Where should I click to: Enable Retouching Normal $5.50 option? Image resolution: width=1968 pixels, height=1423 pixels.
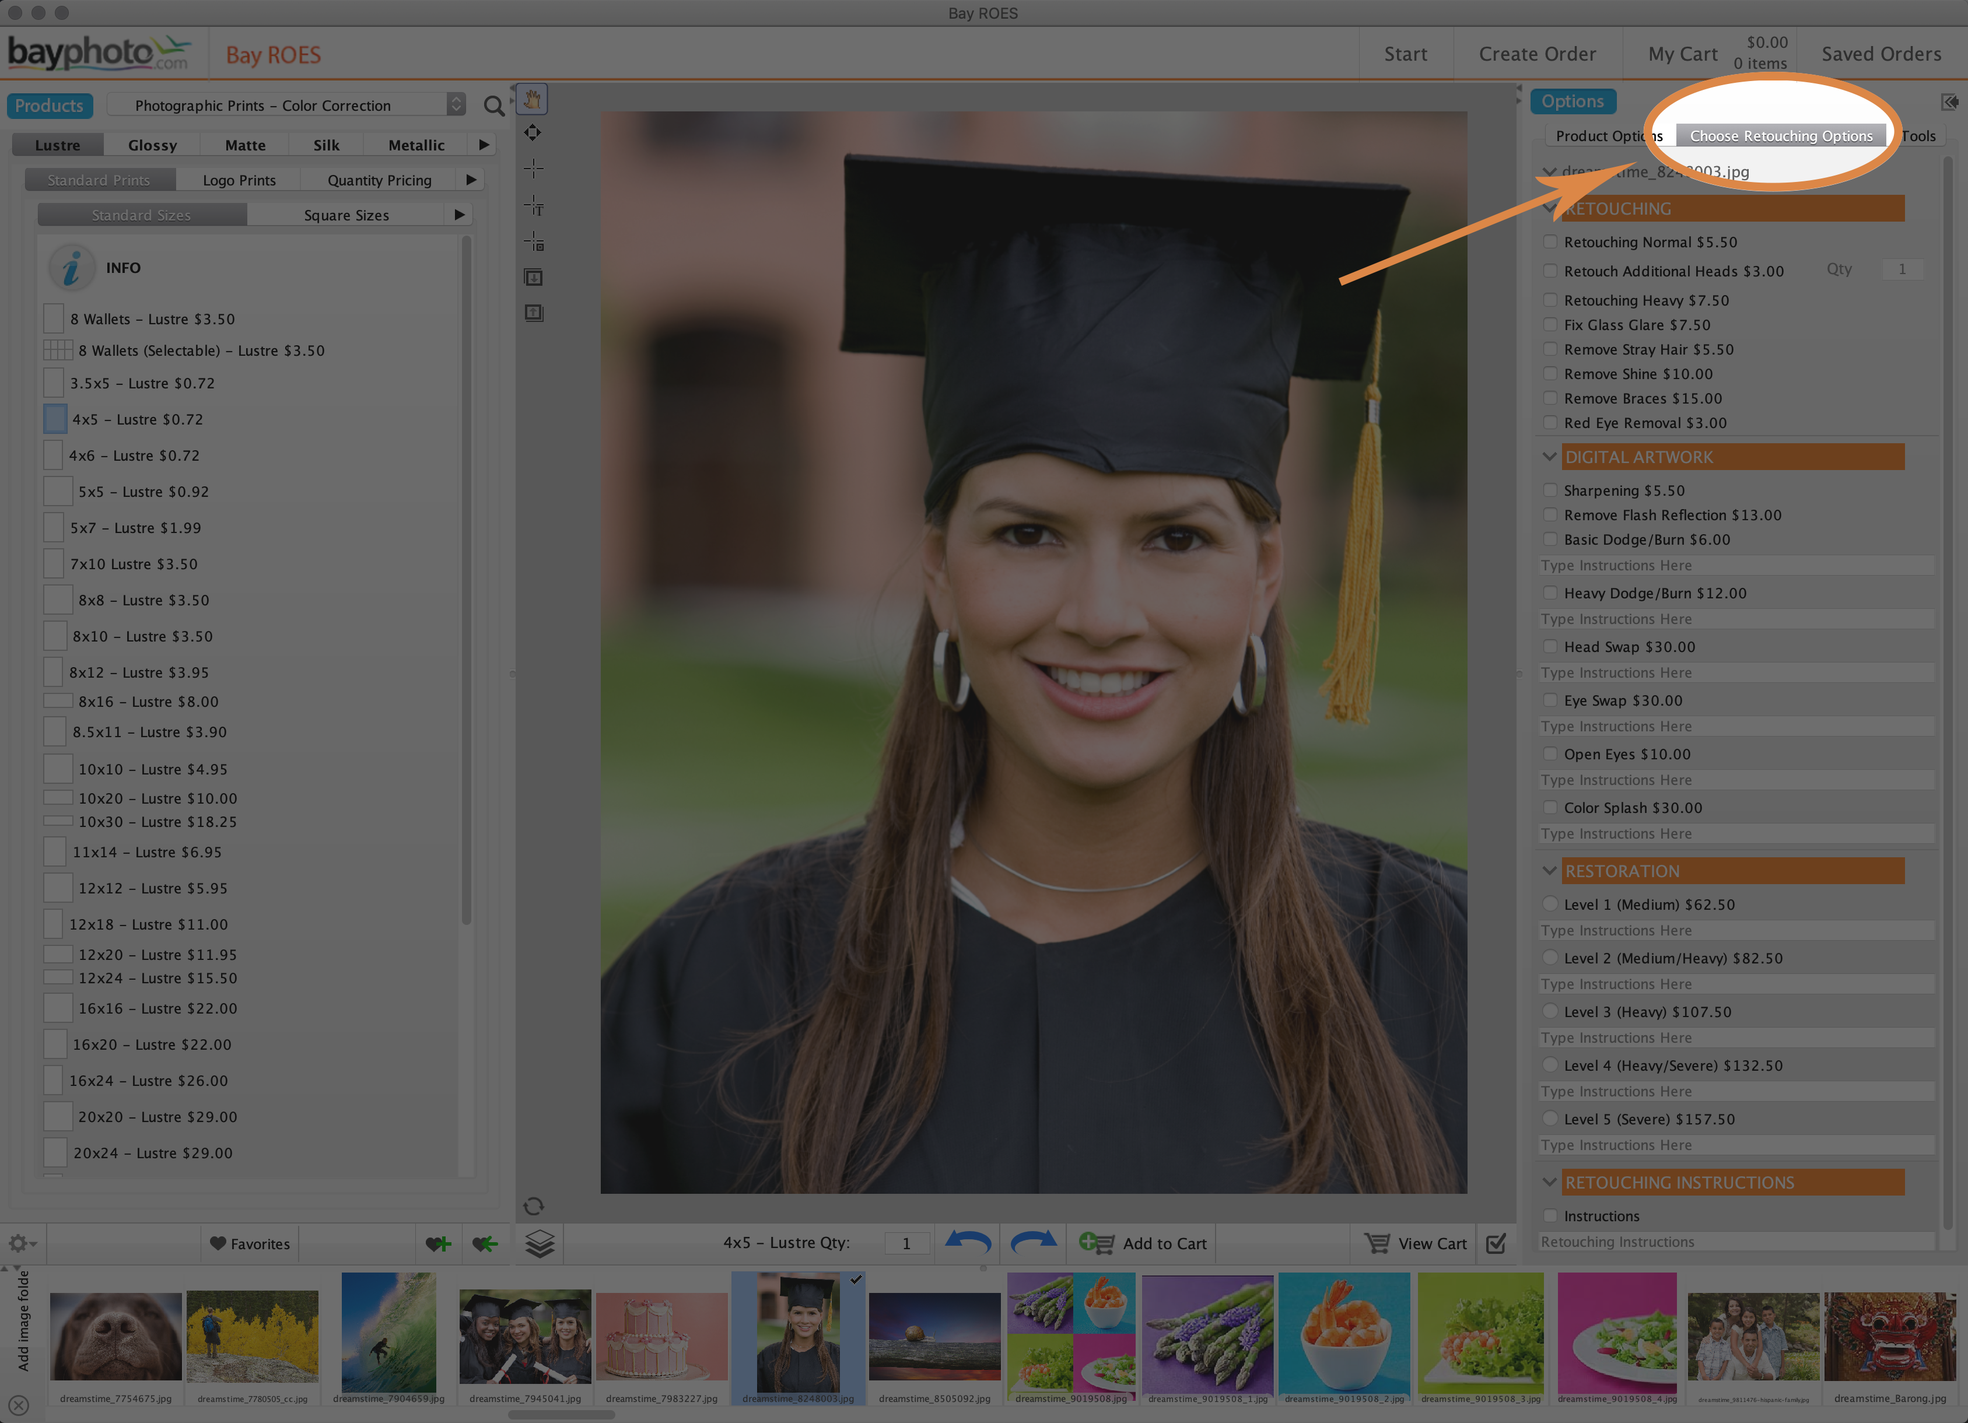1552,241
